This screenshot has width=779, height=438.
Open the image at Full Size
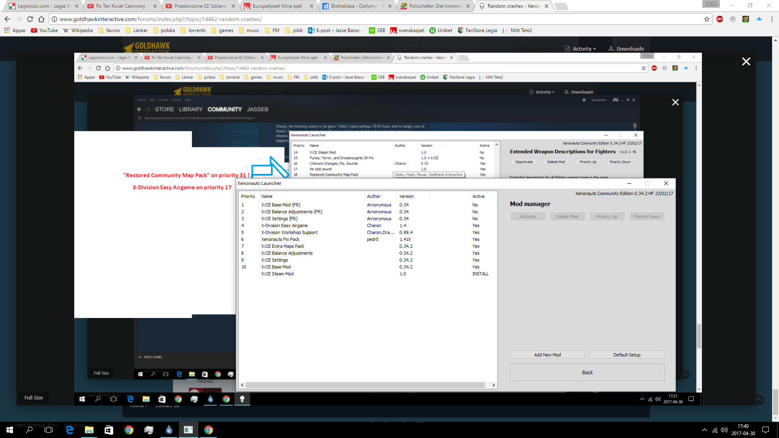point(34,398)
